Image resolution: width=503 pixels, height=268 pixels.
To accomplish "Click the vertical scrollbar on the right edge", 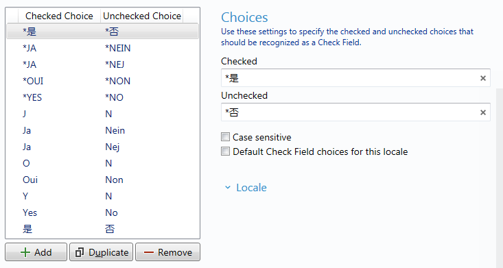I will [x=500, y=178].
